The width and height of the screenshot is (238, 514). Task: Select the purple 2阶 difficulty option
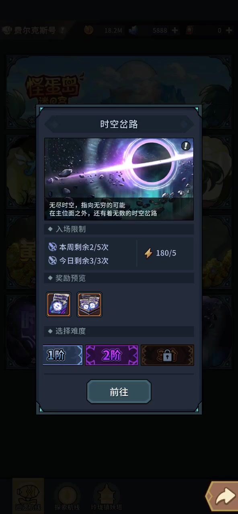point(112,355)
